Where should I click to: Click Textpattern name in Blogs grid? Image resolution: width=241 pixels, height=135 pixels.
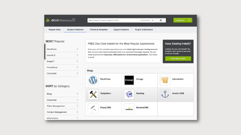tap(106, 93)
